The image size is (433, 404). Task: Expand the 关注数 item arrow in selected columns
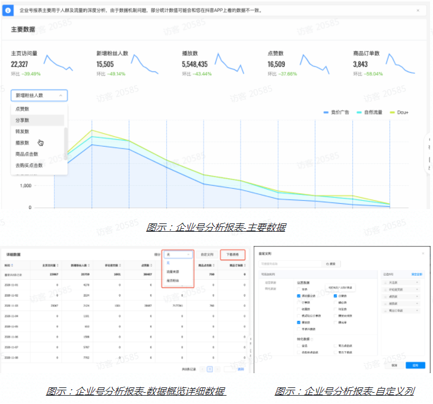(418, 283)
